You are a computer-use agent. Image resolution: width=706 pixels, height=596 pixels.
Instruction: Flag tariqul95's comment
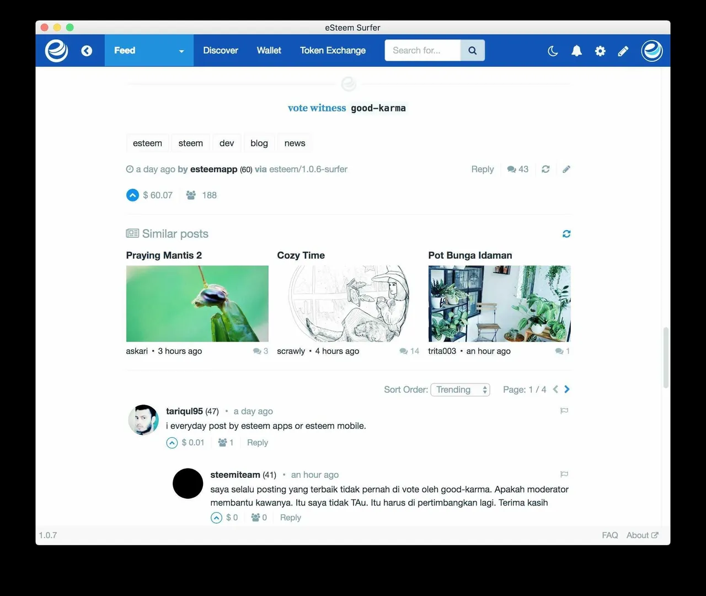(564, 411)
